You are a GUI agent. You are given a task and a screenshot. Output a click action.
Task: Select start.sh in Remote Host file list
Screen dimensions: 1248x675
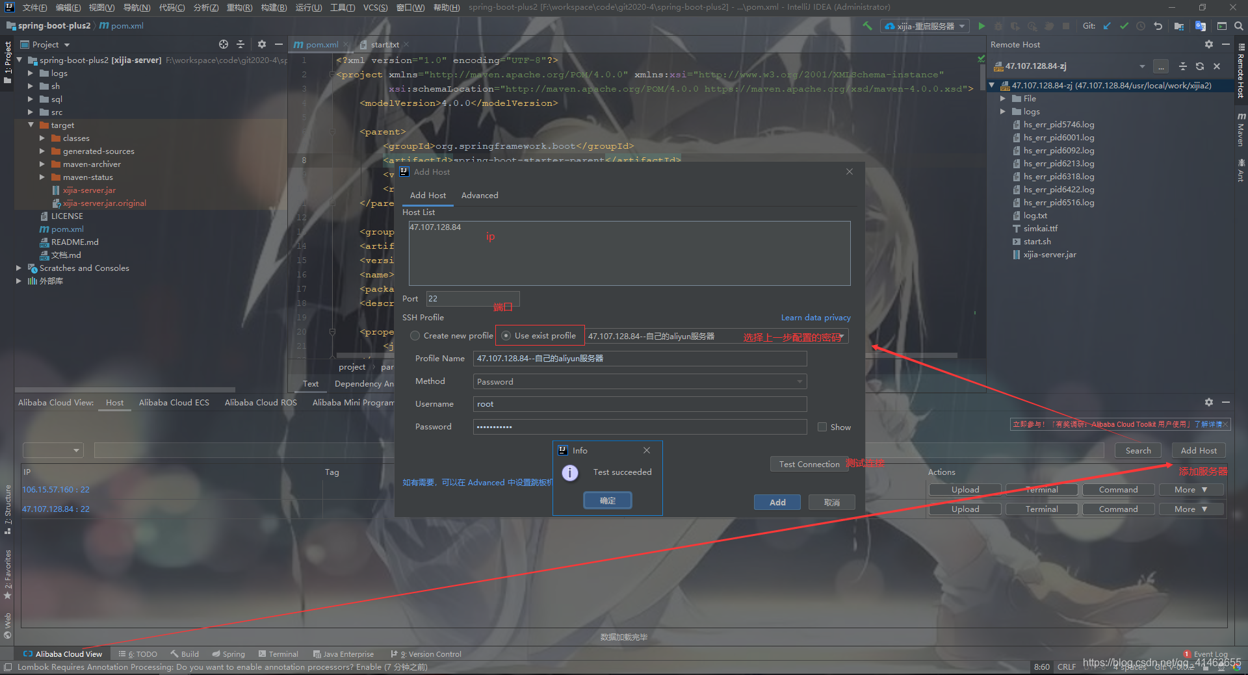tap(1037, 241)
